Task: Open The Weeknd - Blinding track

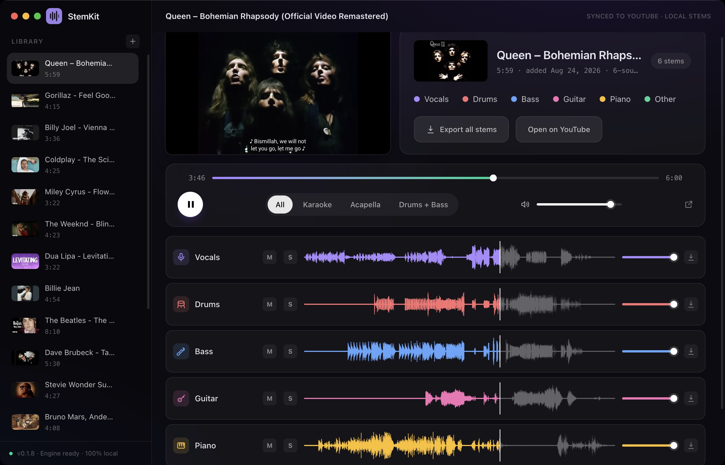Action: (72, 229)
